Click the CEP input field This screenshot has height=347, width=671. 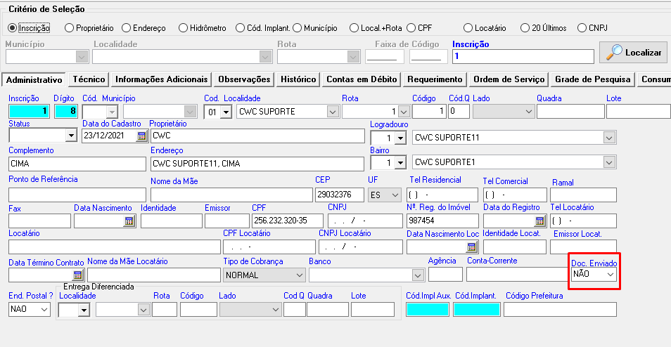[338, 195]
